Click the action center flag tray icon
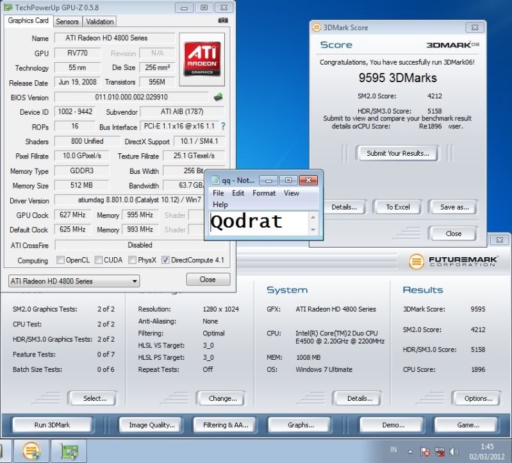This screenshot has height=463, width=512. pyautogui.click(x=425, y=451)
